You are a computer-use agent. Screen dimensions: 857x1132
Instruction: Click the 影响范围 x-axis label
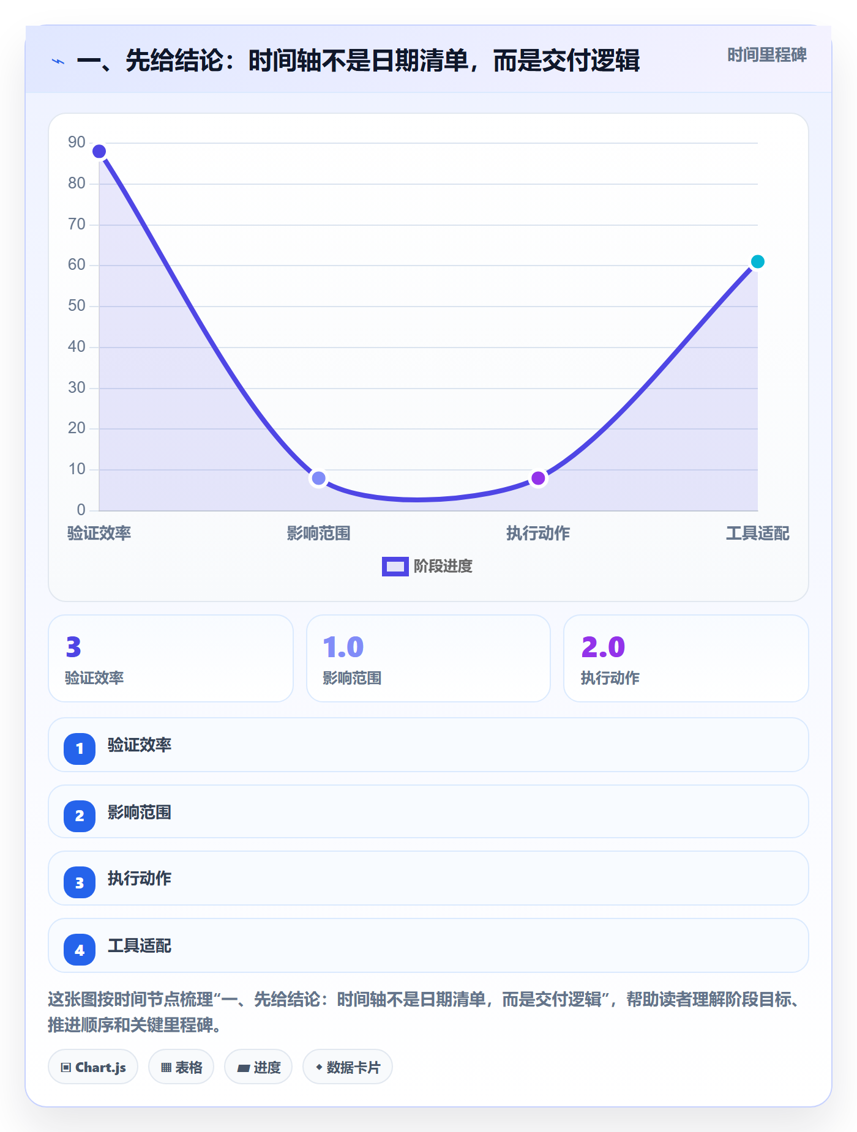pos(318,533)
